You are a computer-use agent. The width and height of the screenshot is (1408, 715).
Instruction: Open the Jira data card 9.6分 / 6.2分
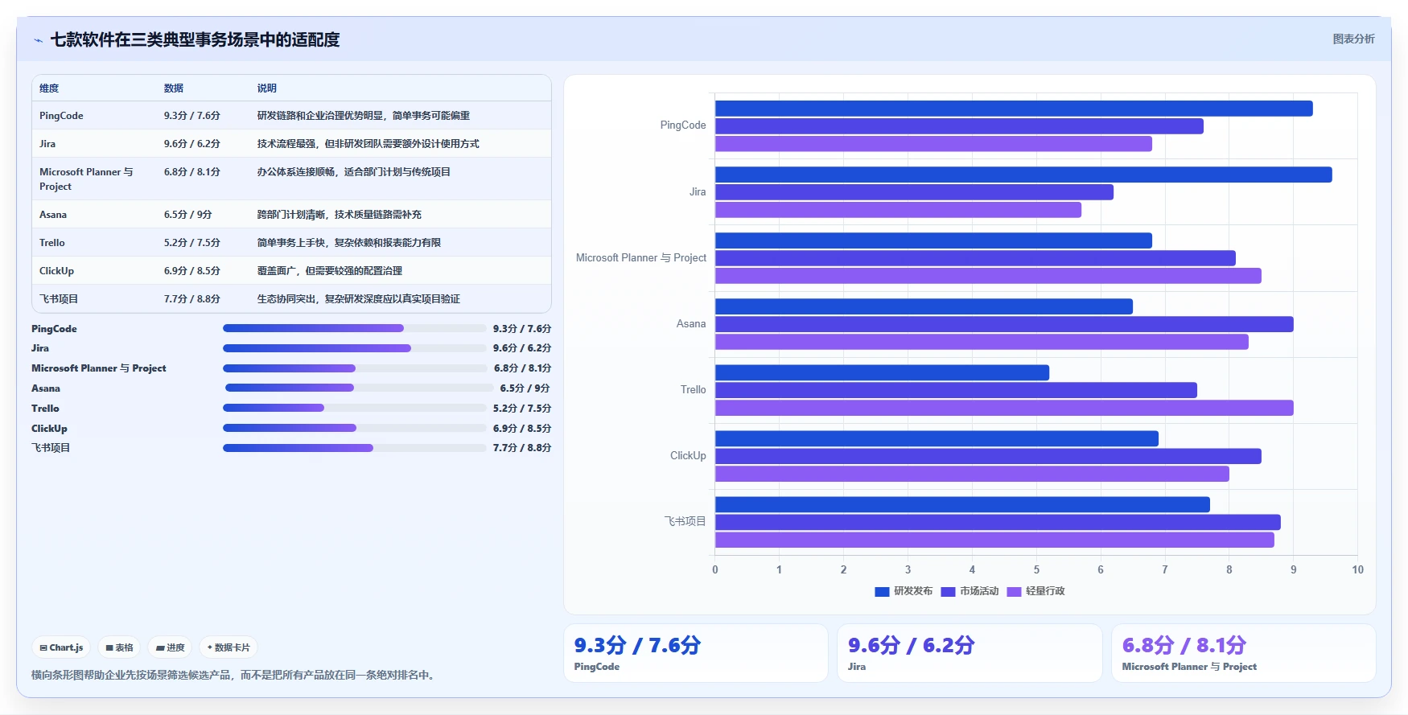(x=970, y=653)
